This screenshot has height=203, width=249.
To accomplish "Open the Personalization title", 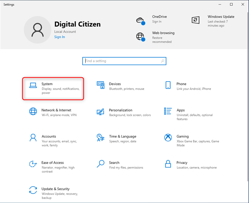I will point(121,110).
